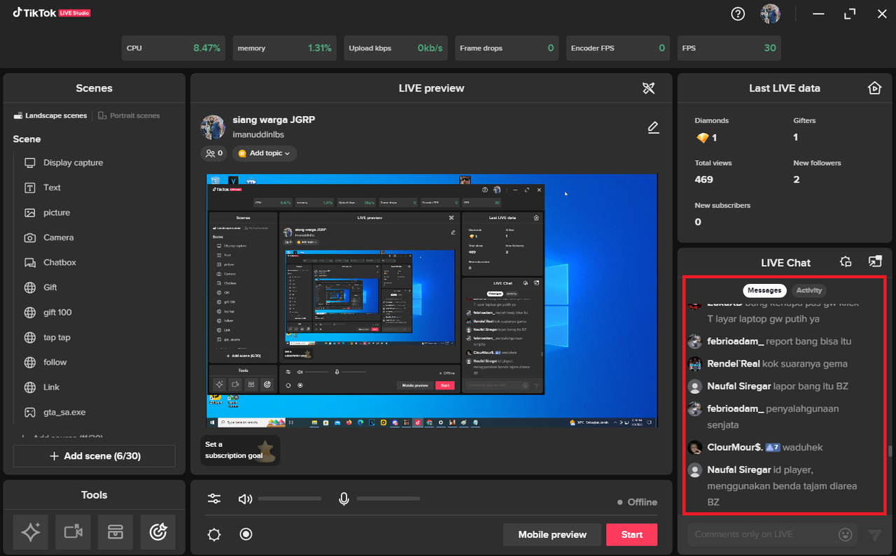Click Set a subscription goal card

[x=240, y=450]
